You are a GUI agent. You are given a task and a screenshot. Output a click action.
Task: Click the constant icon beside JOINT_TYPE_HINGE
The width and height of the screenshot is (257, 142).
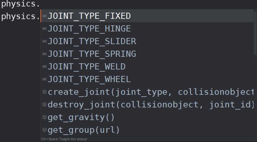coord(44,28)
